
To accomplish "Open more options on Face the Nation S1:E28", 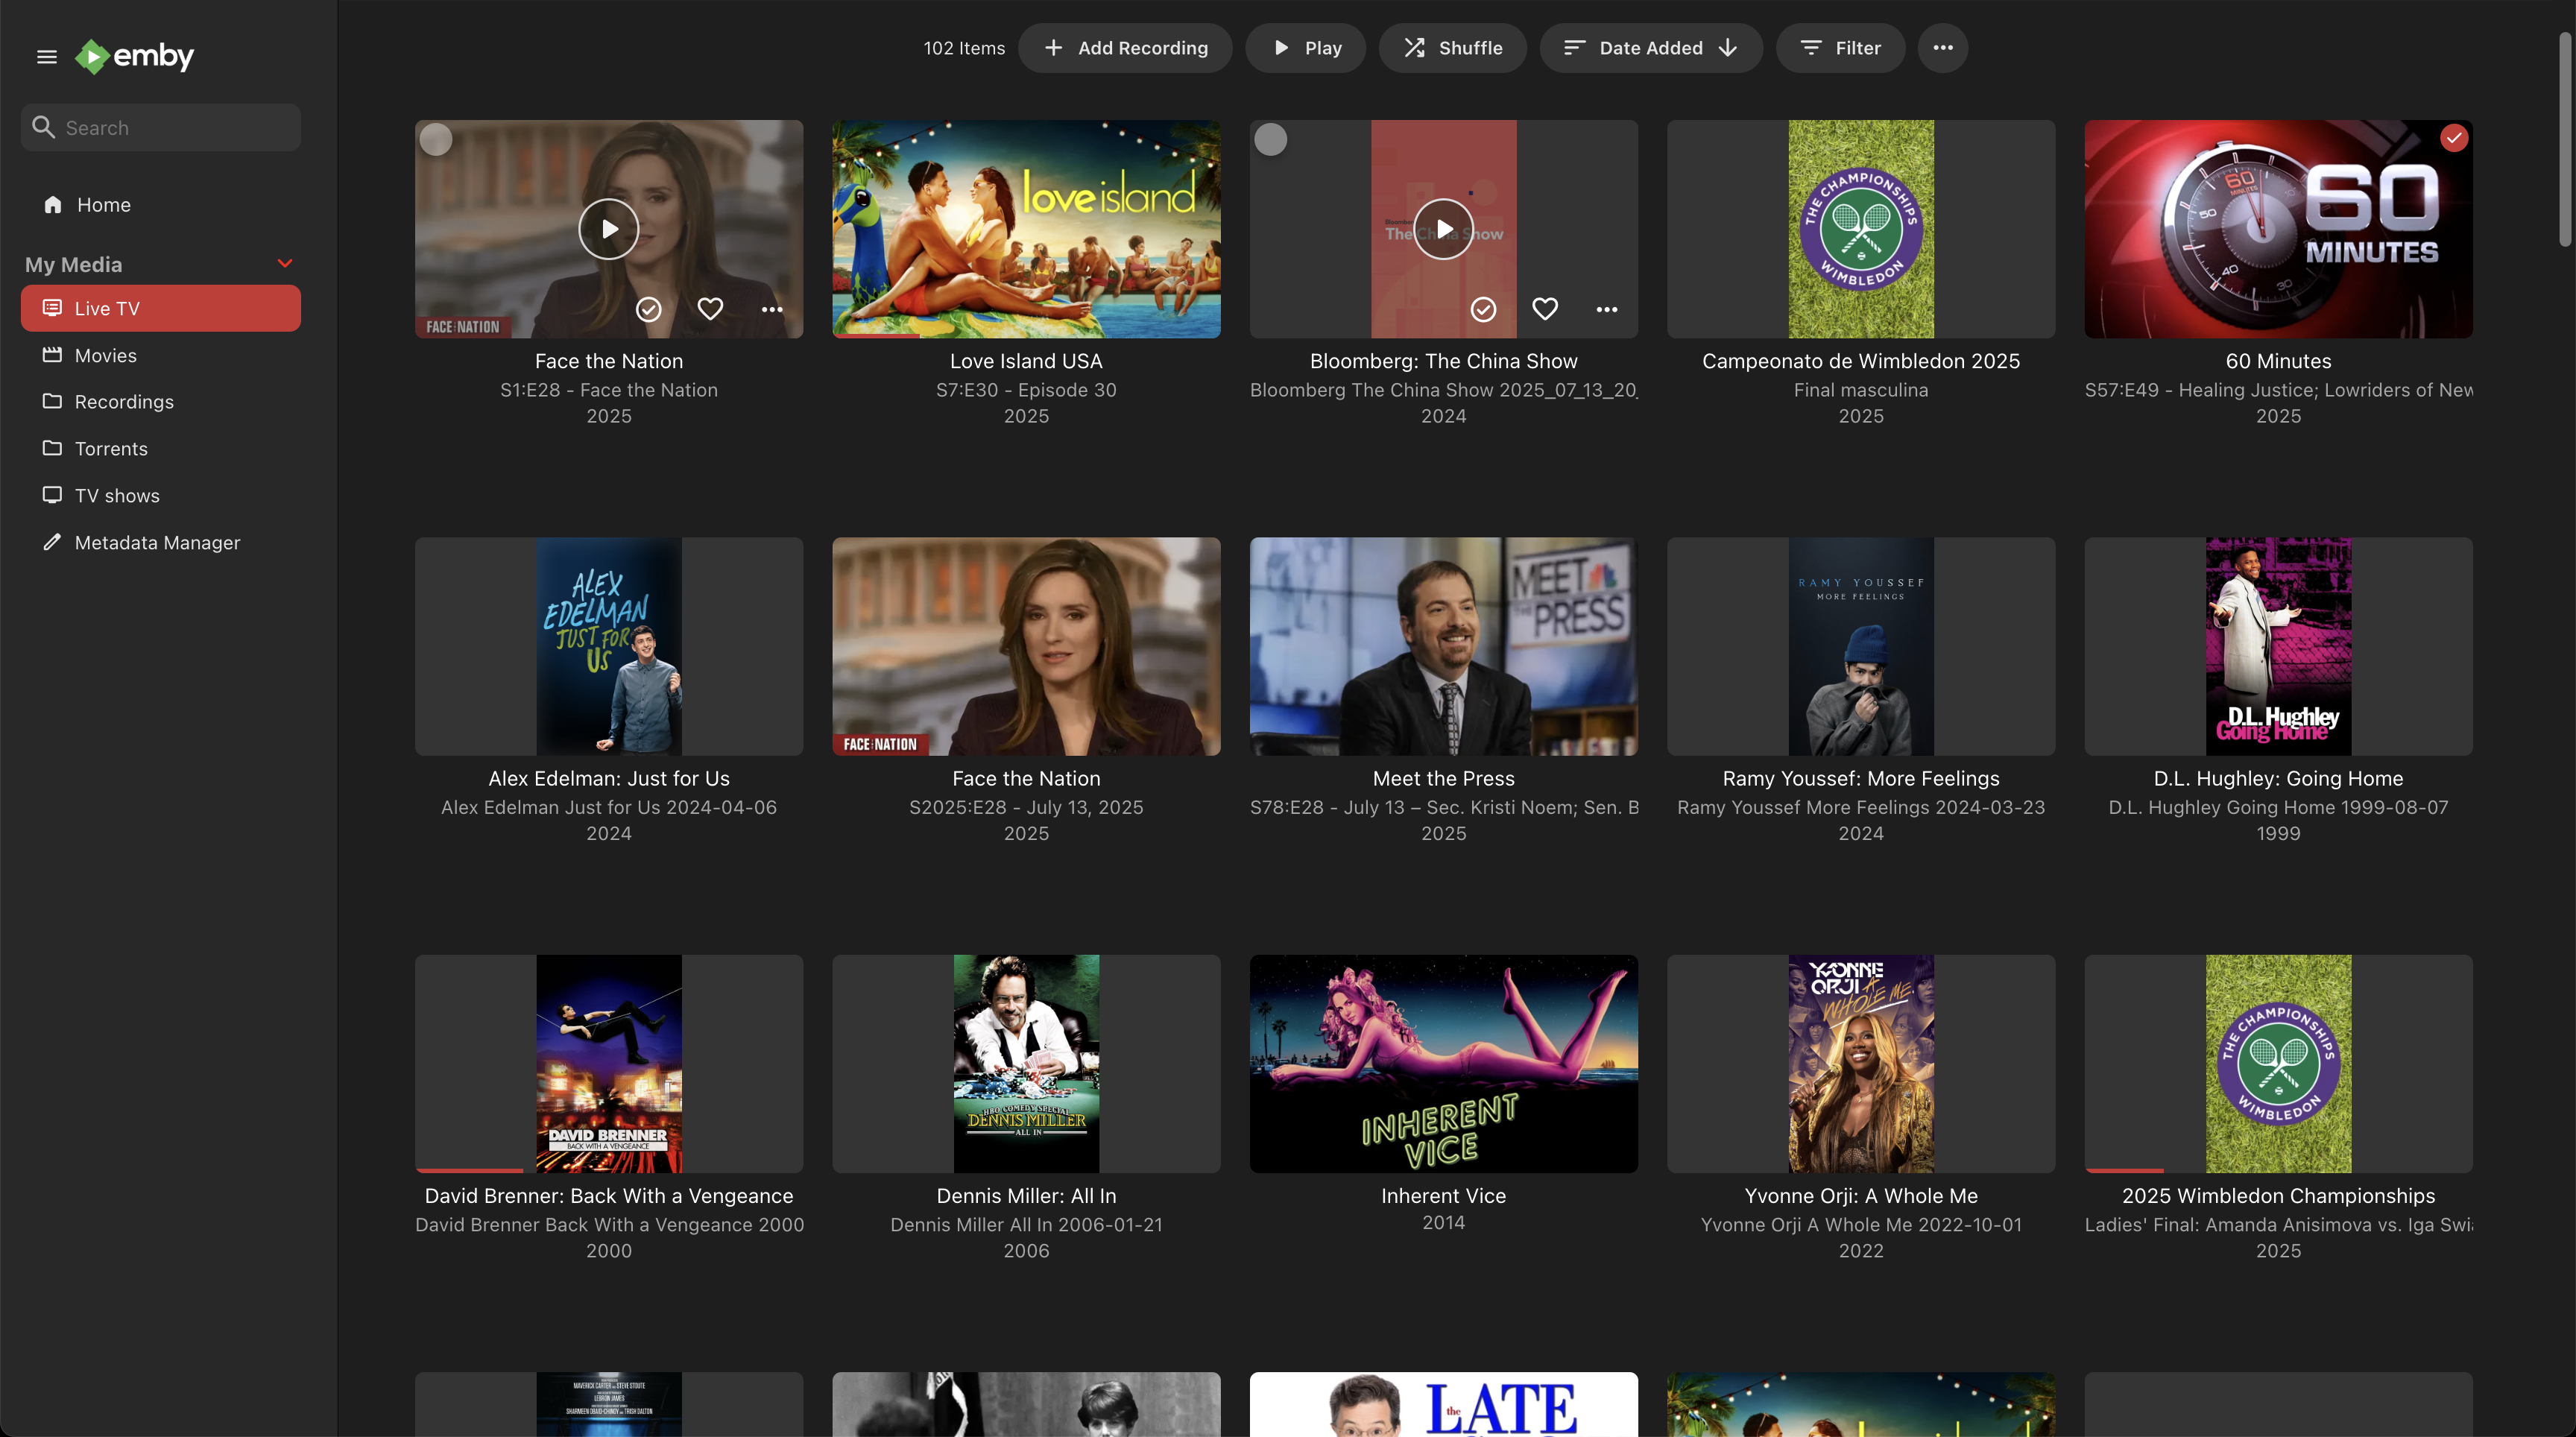I will click(x=772, y=309).
